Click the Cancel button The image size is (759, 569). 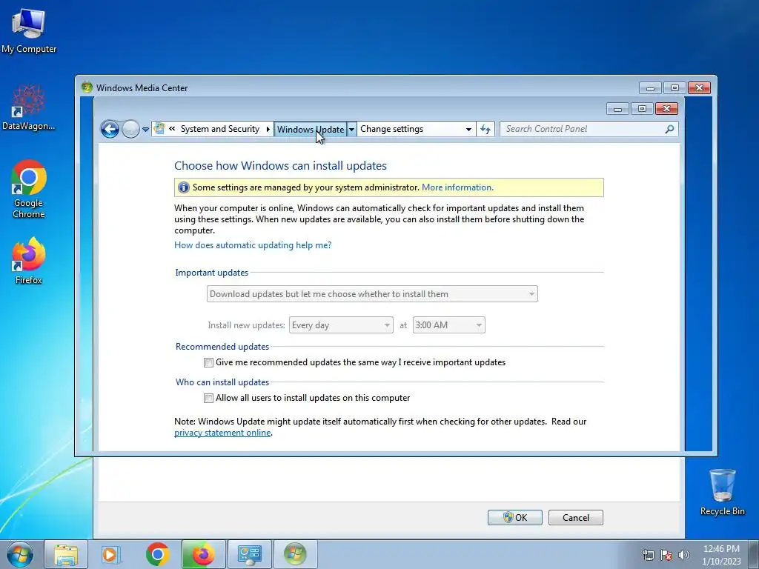[575, 518]
